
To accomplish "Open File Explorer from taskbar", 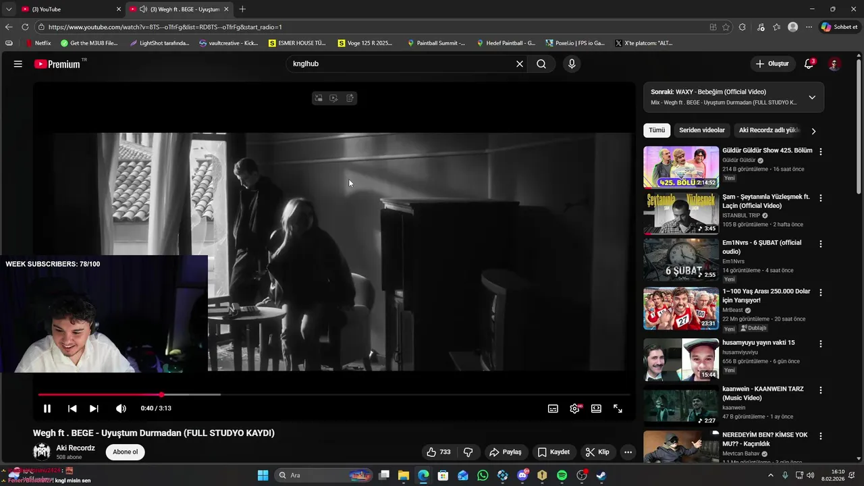I will point(403,476).
